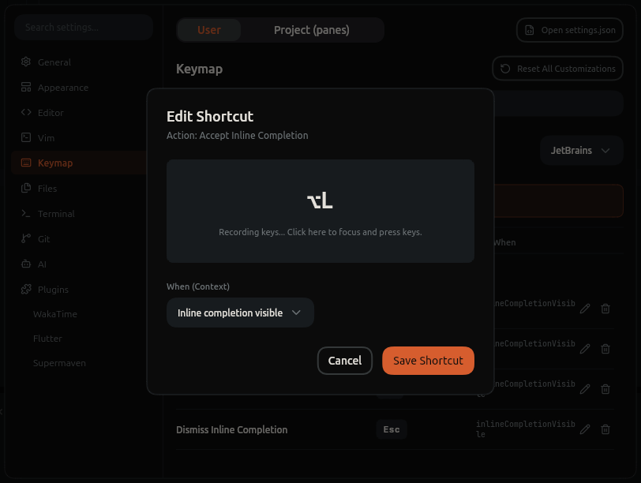The height and width of the screenshot is (483, 641).
Task: Click Reset All Customizations button
Action: pyautogui.click(x=557, y=69)
